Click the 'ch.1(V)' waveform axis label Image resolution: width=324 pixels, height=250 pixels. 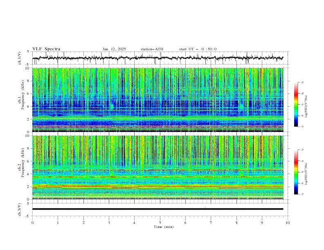[20, 58]
